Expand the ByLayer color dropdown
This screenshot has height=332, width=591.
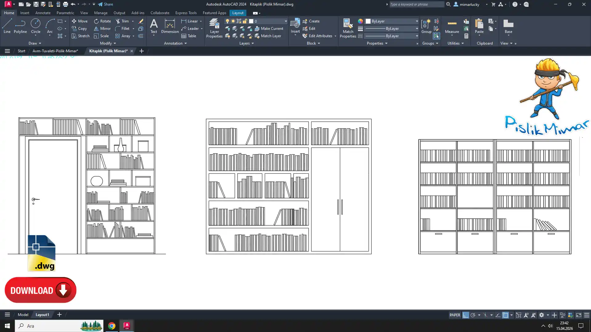pyautogui.click(x=417, y=21)
